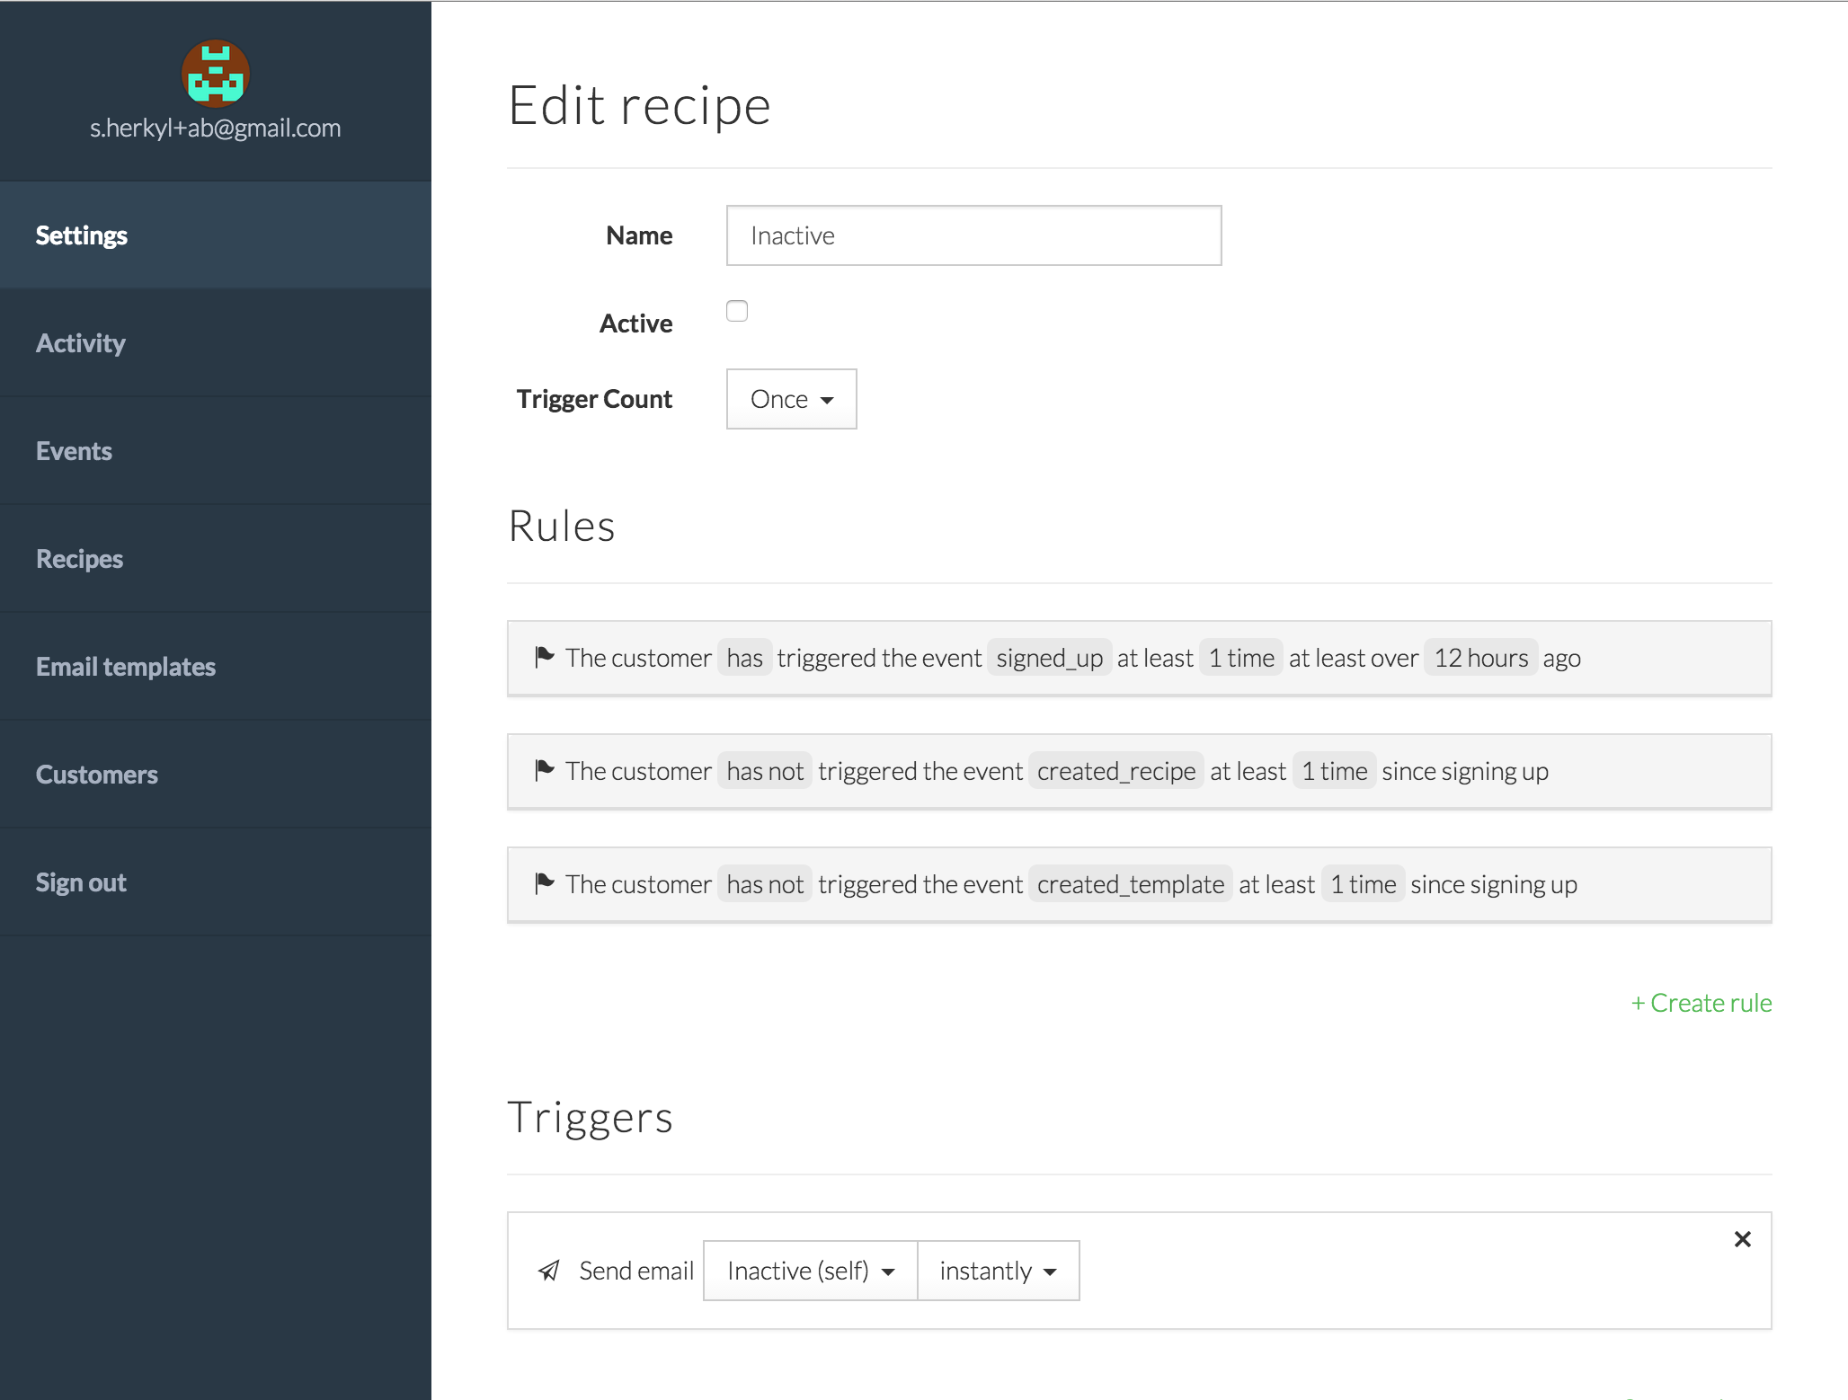Click the Name input field
This screenshot has width=1848, height=1400.
coord(973,235)
